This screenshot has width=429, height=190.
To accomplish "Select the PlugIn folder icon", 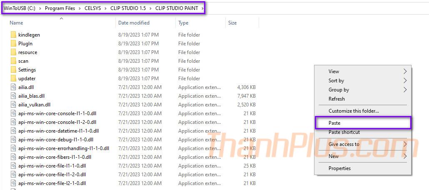I will click(13, 44).
